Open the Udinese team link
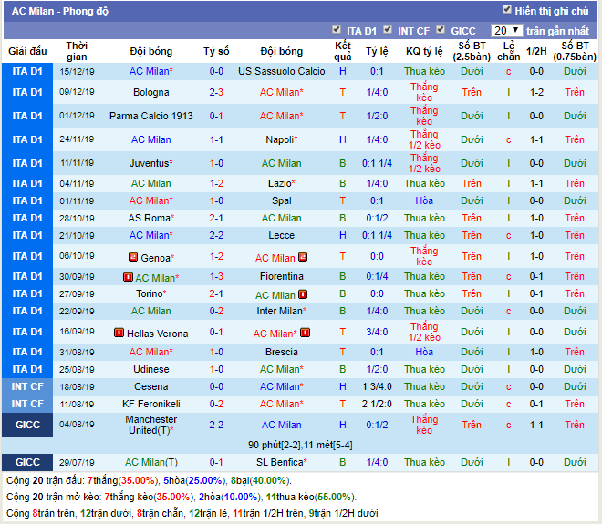This screenshot has width=602, height=524. (x=151, y=369)
